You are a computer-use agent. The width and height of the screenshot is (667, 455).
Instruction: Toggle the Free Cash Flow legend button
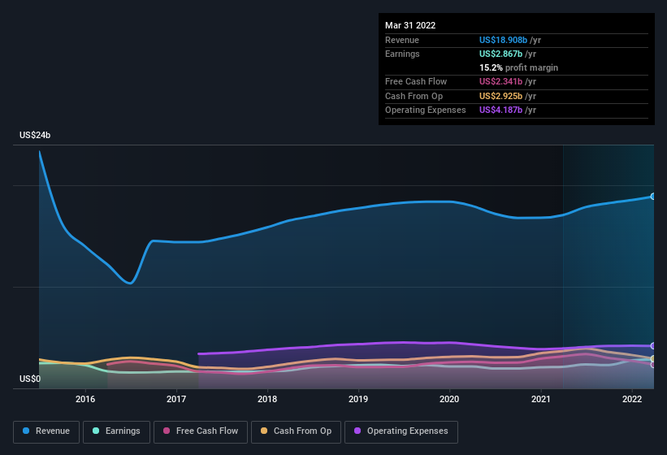(201, 431)
